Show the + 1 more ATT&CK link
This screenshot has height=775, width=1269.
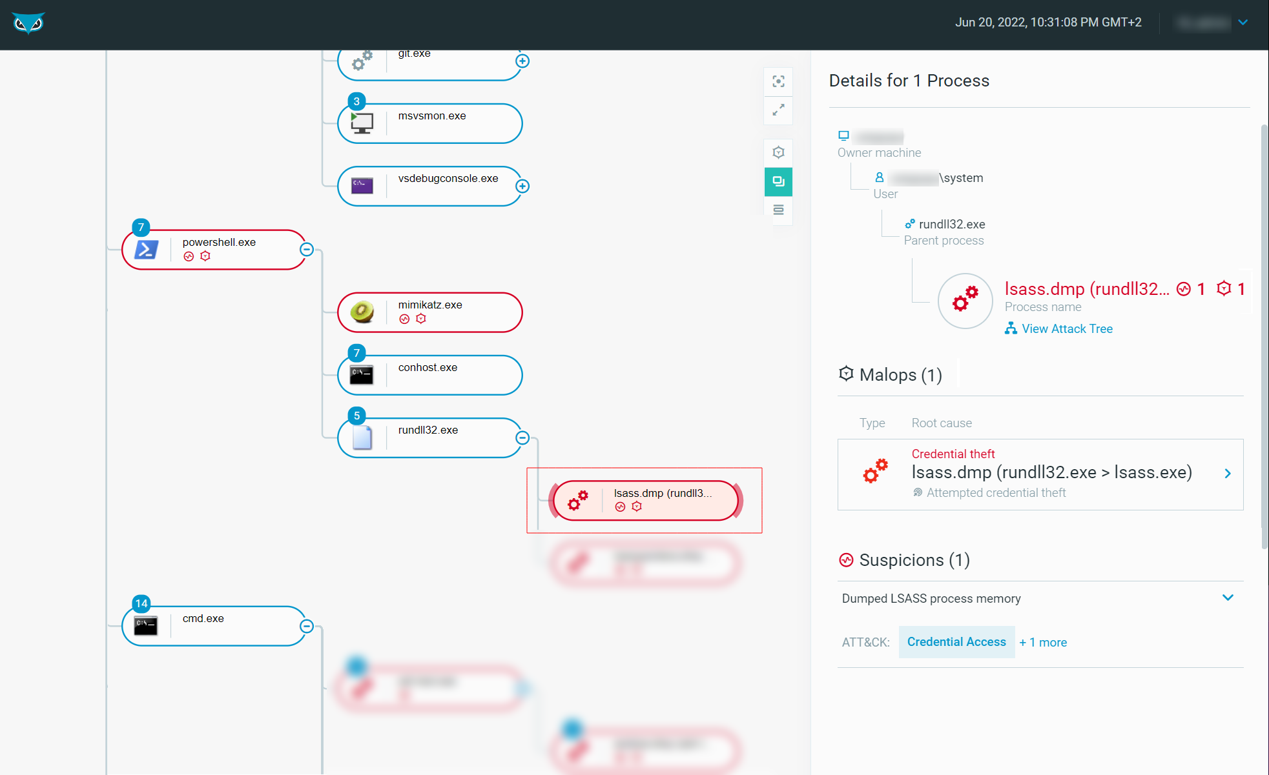click(x=1043, y=643)
